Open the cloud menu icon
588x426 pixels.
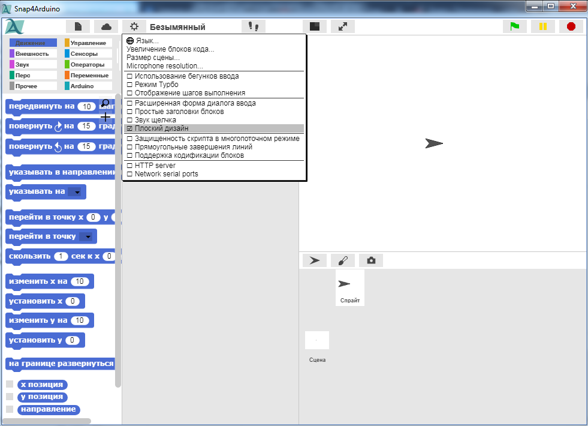106,26
